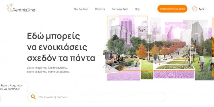Viewport: 214px width, 107px height.
Task: Click the airplane graphic in the illustration
Action: [x=112, y=20]
